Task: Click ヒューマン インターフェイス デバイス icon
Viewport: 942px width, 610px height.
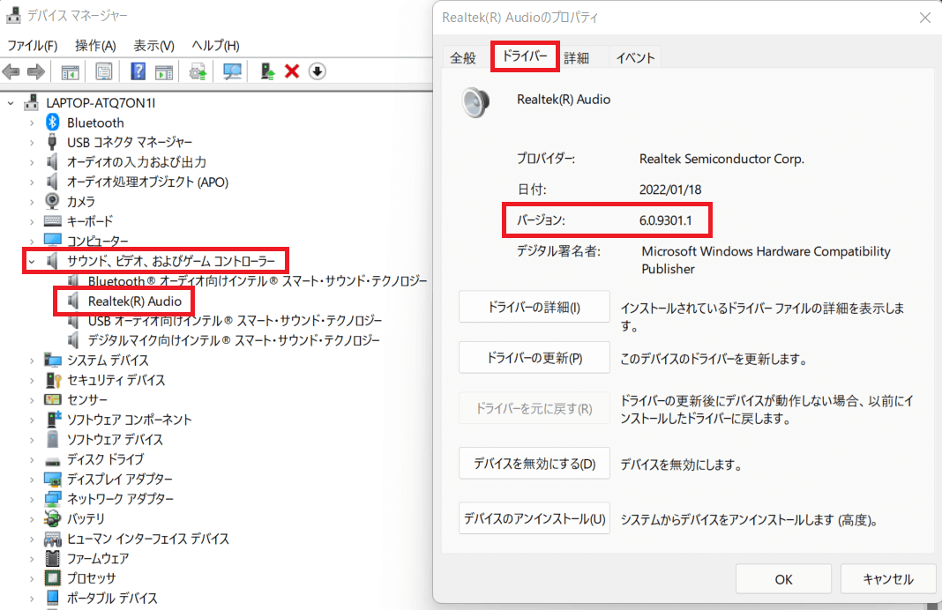Action: point(53,539)
